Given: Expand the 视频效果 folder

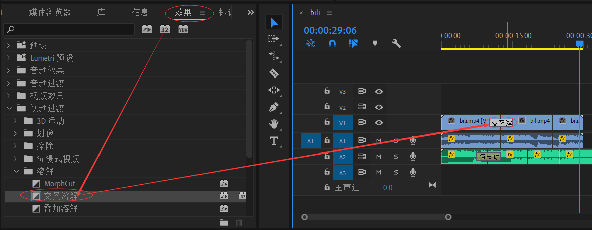Looking at the screenshot, I should [x=9, y=96].
